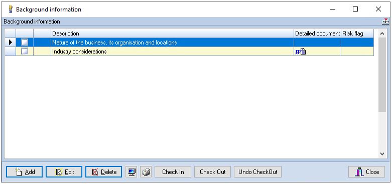
Task: Click the Description column header
Action: [173, 33]
